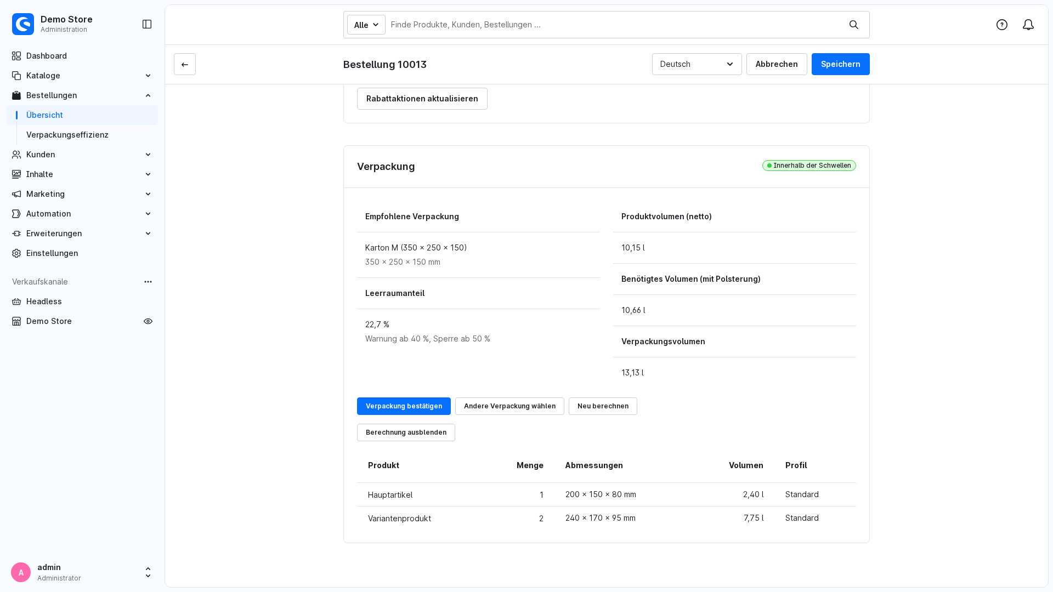This screenshot has height=592, width=1053.
Task: Open the notifications bell icon
Action: tap(1028, 25)
